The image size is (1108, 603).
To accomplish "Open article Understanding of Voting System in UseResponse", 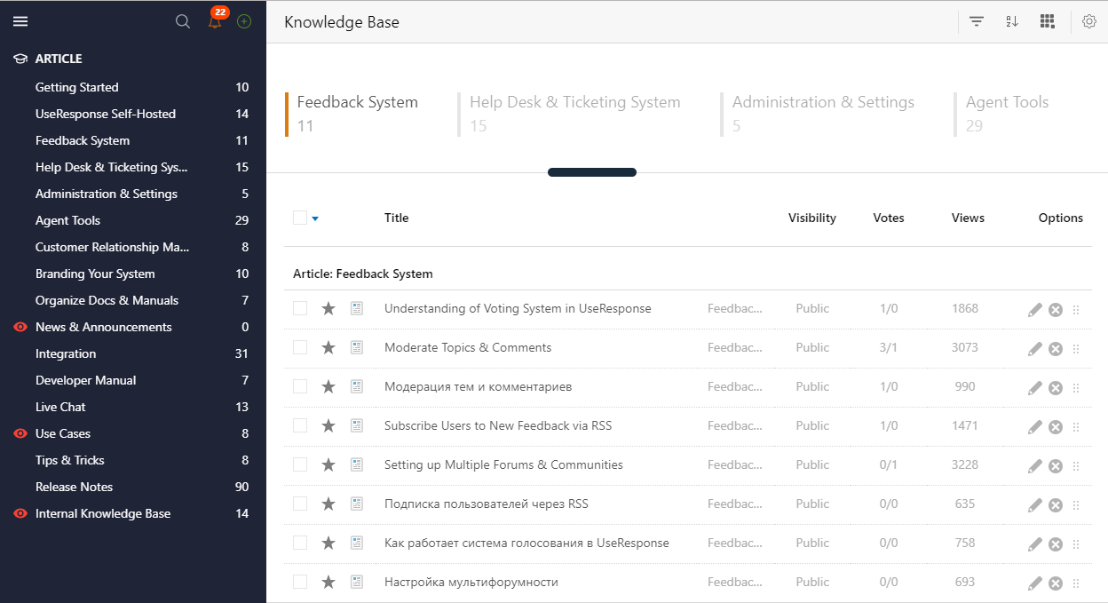I will [x=518, y=308].
